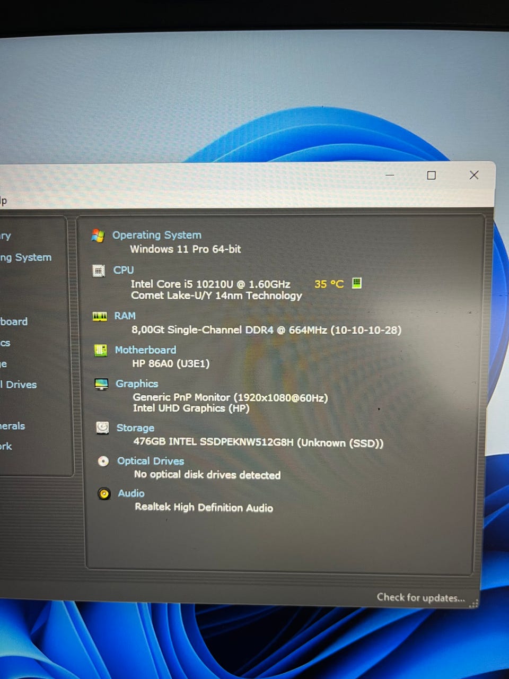Click the Storage drive icon
The image size is (509, 679).
pos(102,428)
